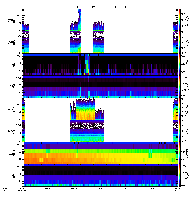
Task: Click the "thb fff 64 eac34" panel axis label
Action: pyautogui.click(x=11, y=20)
